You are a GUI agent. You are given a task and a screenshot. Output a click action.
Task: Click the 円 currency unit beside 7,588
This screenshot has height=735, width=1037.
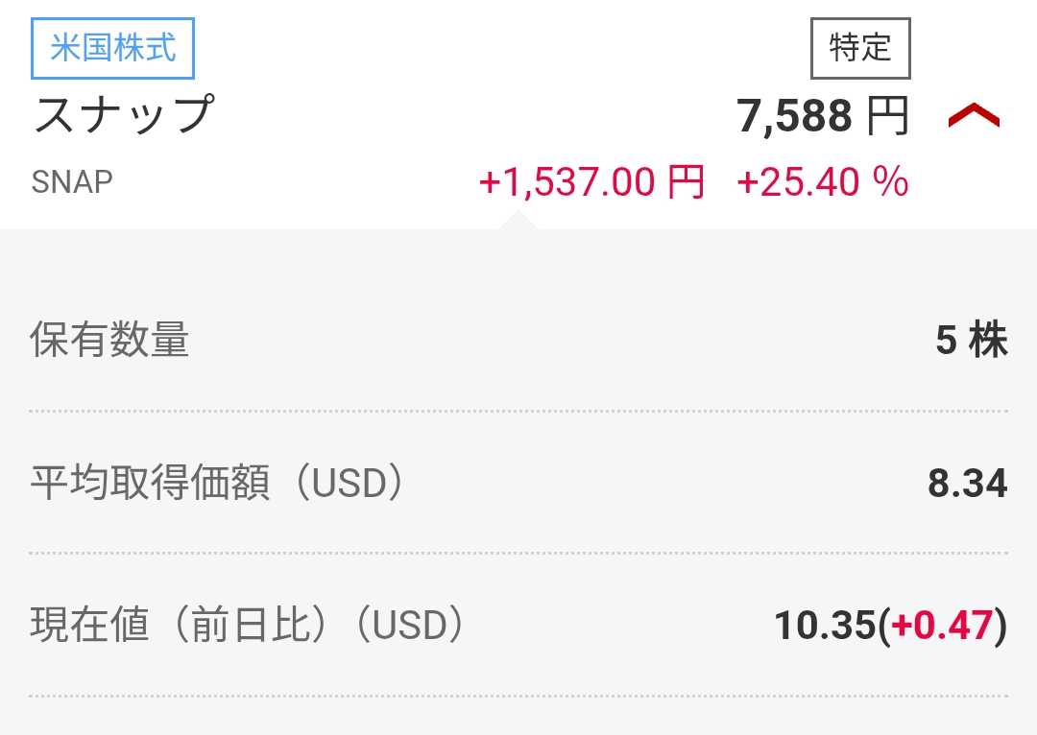click(x=888, y=117)
